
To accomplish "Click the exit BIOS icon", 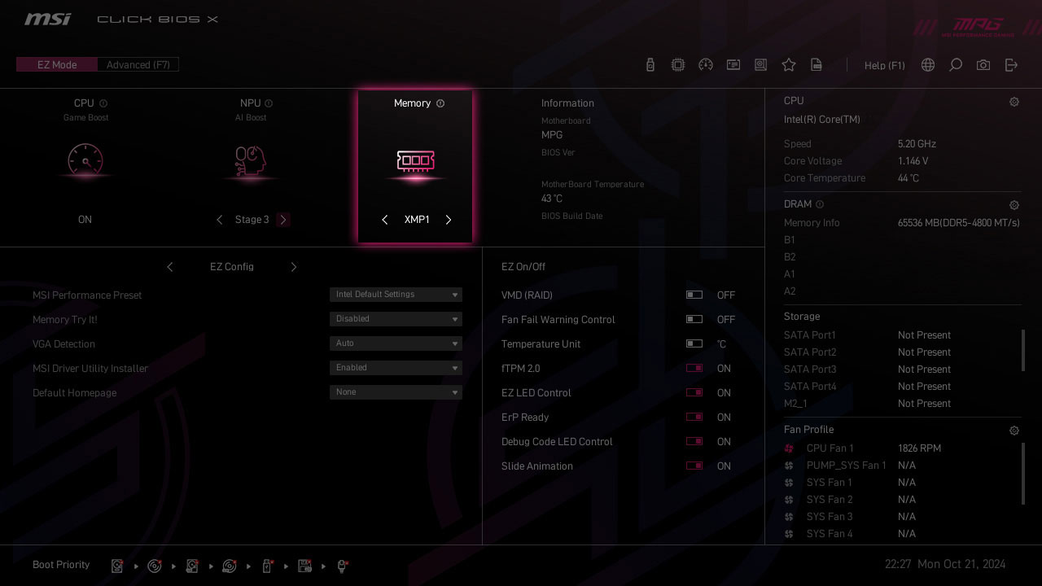I will click(x=1011, y=65).
